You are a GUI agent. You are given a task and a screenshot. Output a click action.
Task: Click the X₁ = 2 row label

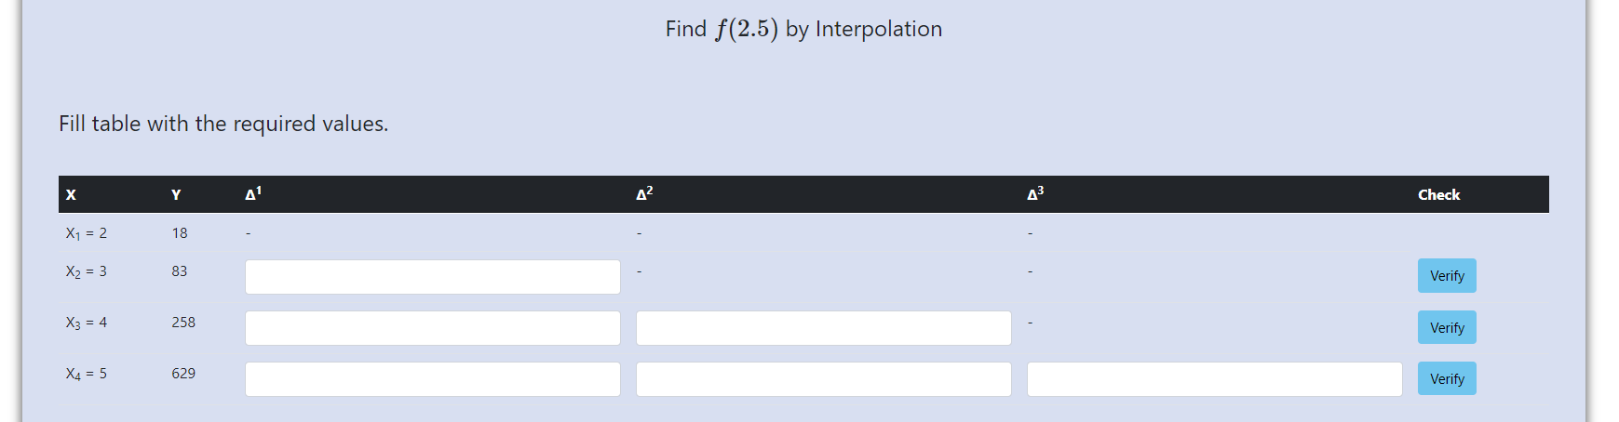point(86,233)
